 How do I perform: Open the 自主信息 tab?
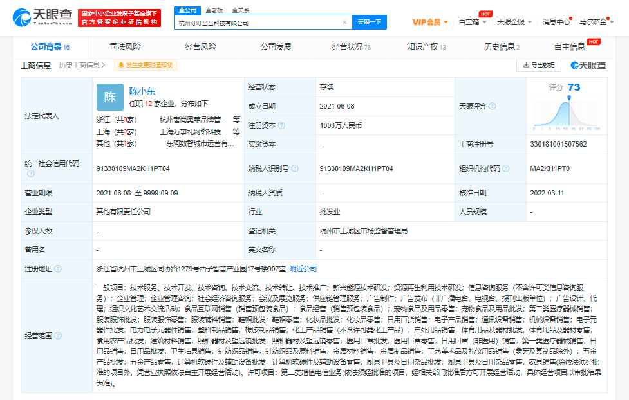coord(570,47)
